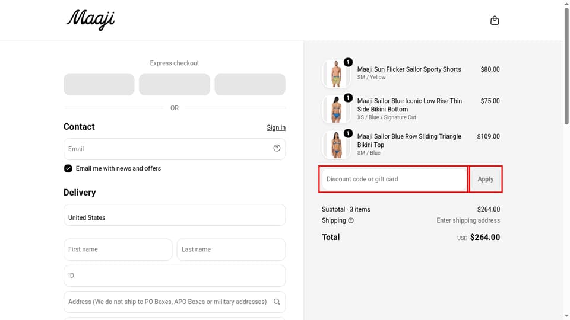The width and height of the screenshot is (570, 320).
Task: Focus the Discount code or gift card field
Action: (394, 179)
